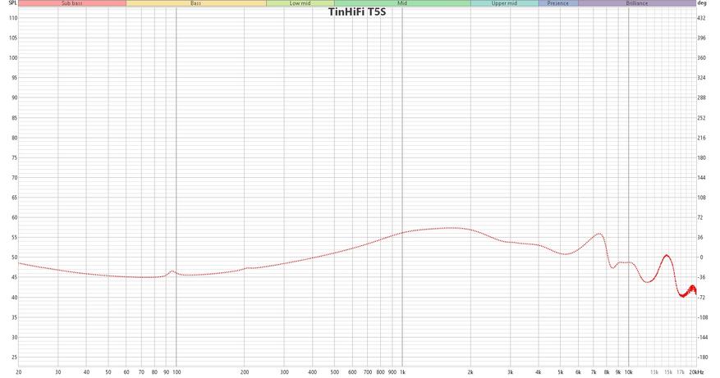Click the 252 degree axis value

702,118
